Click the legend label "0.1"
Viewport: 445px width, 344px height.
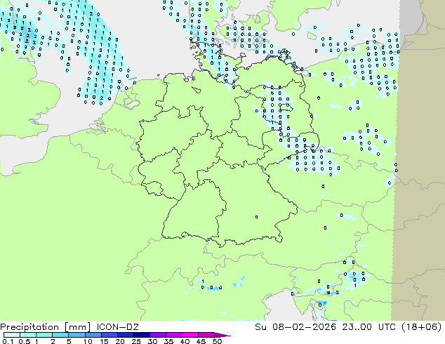[8, 341]
